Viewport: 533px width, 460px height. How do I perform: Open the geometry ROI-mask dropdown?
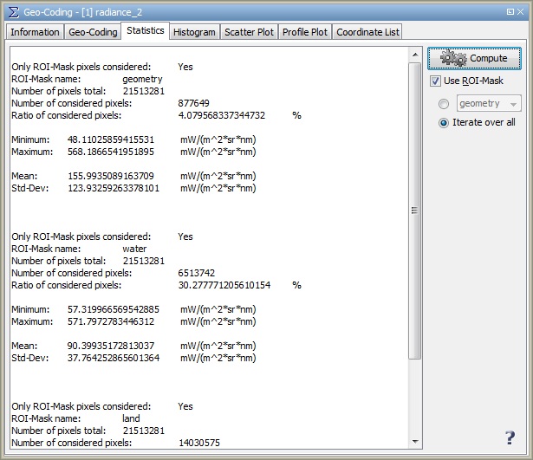click(x=489, y=104)
